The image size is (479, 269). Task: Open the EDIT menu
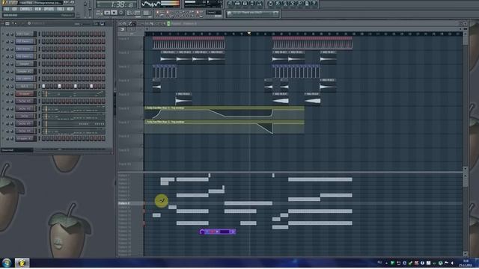(14, 9)
